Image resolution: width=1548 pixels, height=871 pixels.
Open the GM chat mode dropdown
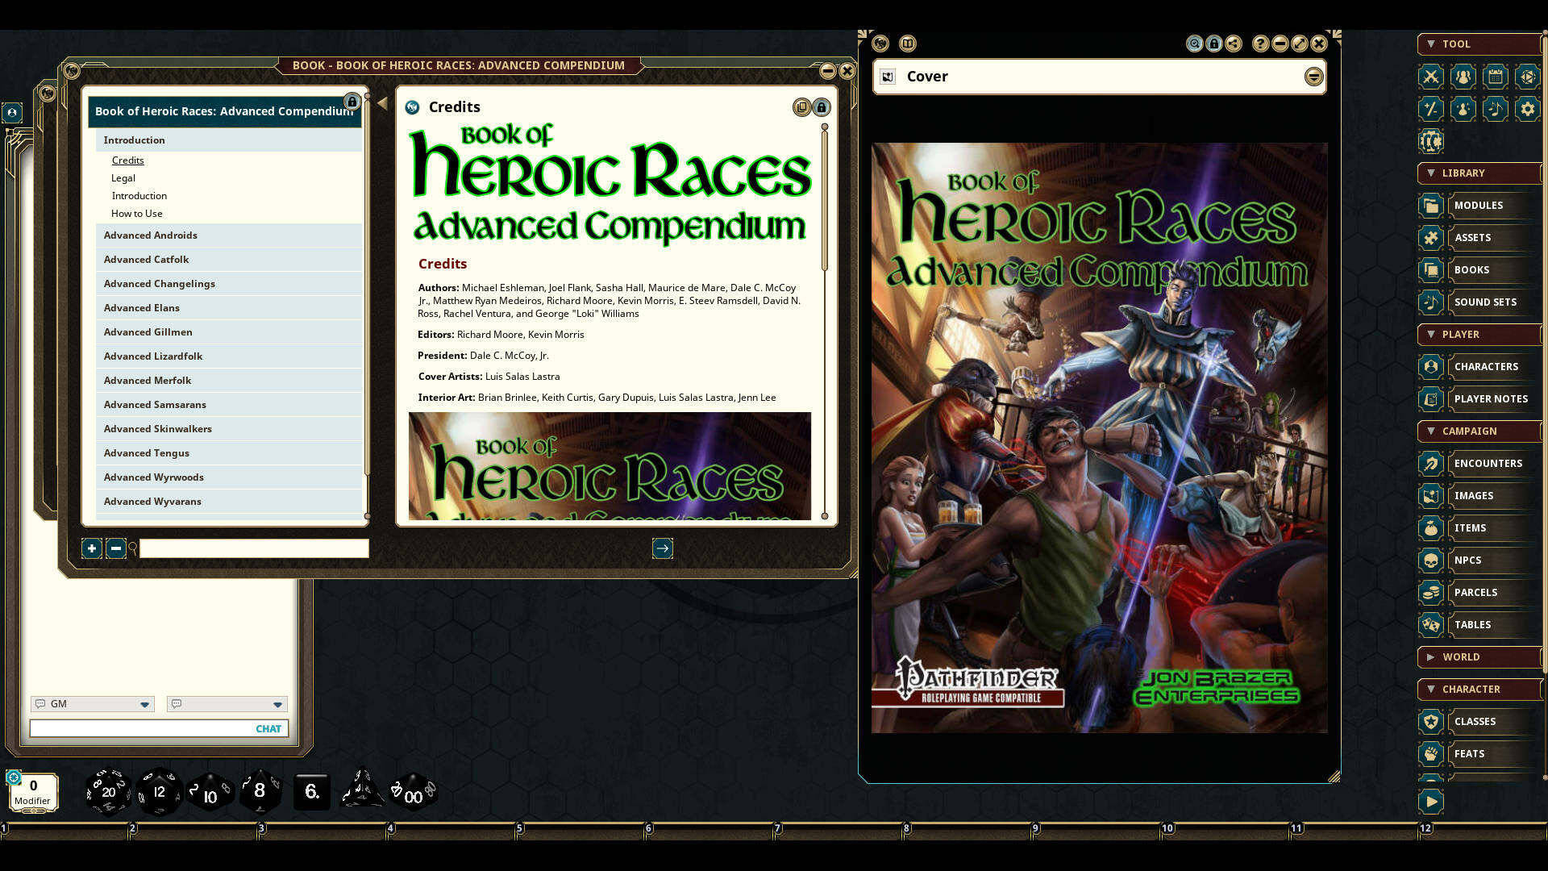[x=92, y=703]
